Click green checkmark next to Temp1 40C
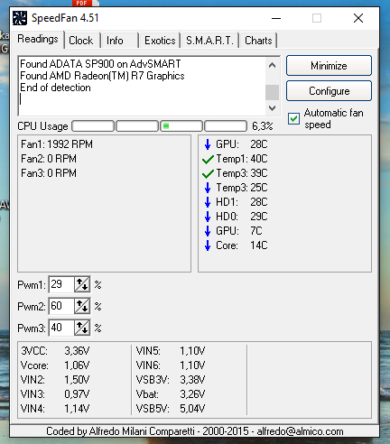The height and width of the screenshot is (444, 390). 208,159
